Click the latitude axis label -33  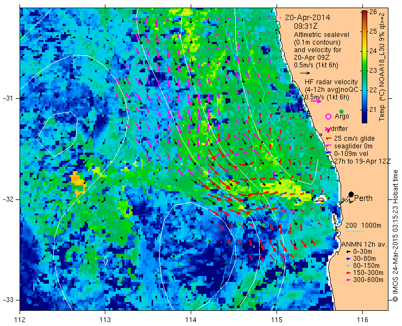point(8,300)
